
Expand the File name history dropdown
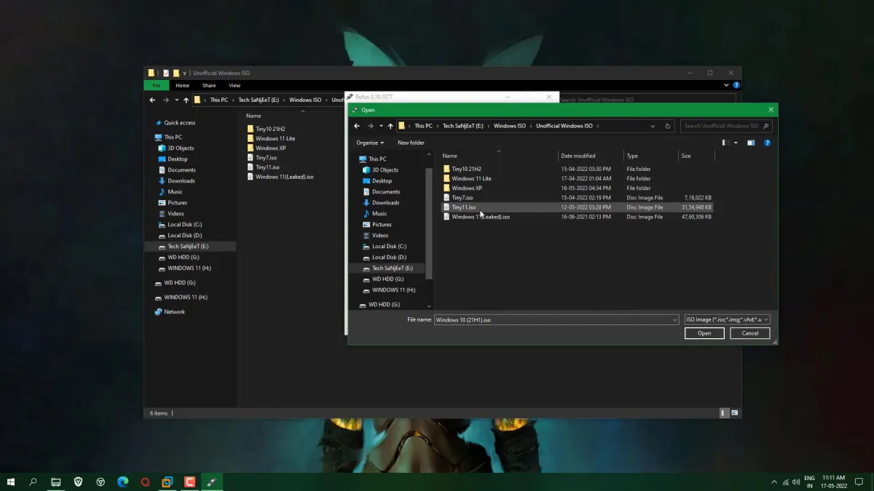(x=675, y=319)
